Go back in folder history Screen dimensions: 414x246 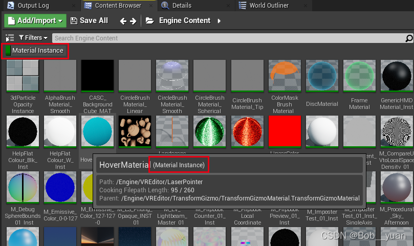tap(123, 21)
